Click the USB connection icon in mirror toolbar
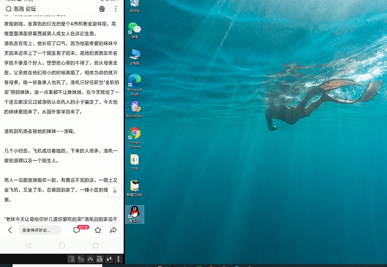 coord(81,259)
